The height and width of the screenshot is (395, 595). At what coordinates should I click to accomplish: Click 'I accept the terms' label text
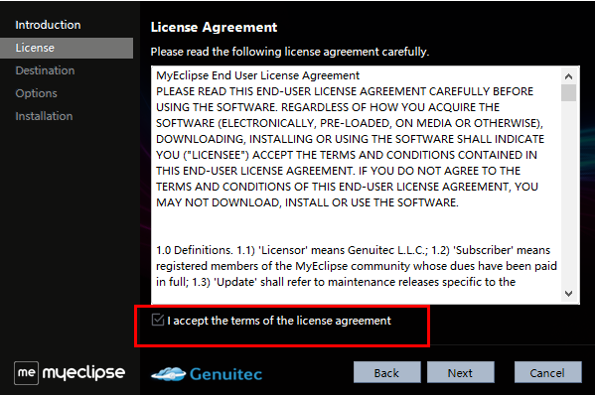[279, 321]
